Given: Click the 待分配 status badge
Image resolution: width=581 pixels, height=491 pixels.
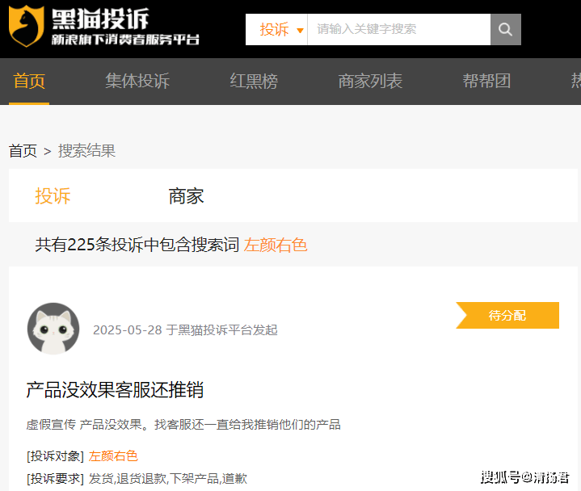Looking at the screenshot, I should pyautogui.click(x=507, y=315).
